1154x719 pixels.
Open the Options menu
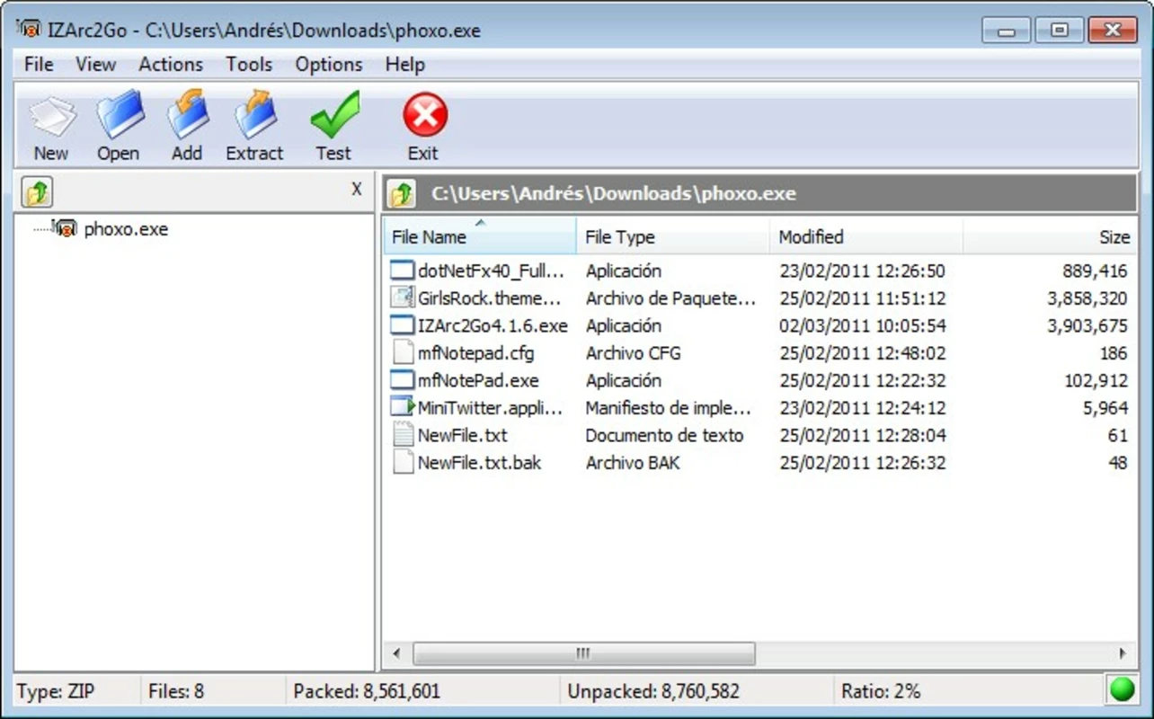(x=329, y=64)
